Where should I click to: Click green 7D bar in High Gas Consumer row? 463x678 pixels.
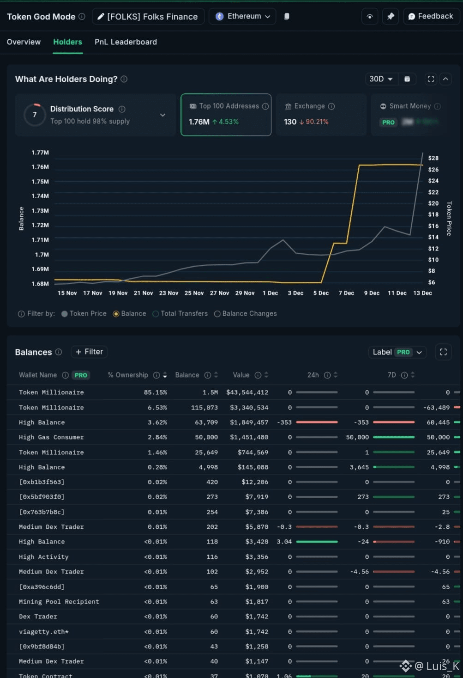click(394, 437)
